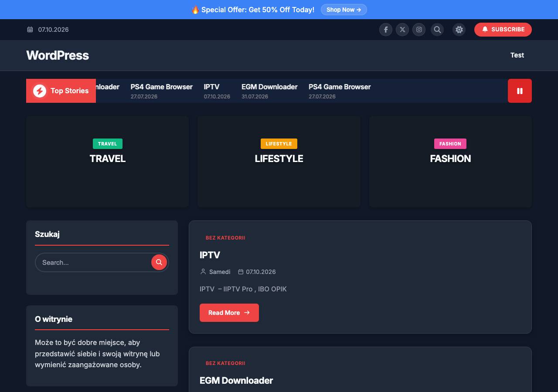Click the Shop Now button in the promo banner

[344, 10]
